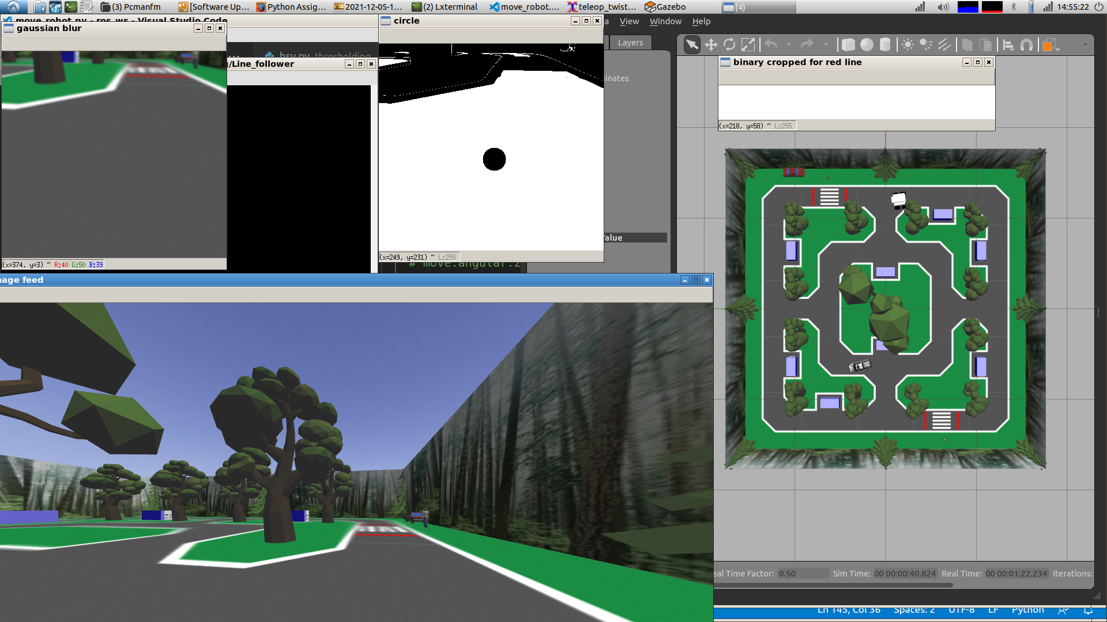Viewport: 1107px width, 622px height.
Task: Toggle the snap magnet tool
Action: [1026, 45]
